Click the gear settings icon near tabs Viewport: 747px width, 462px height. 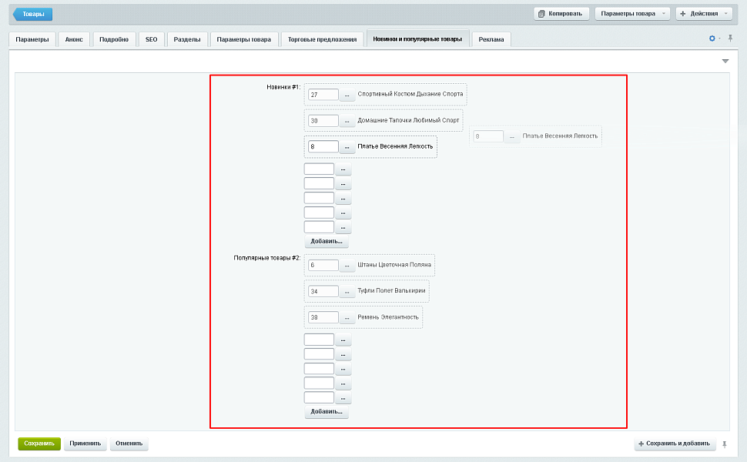pyautogui.click(x=712, y=38)
